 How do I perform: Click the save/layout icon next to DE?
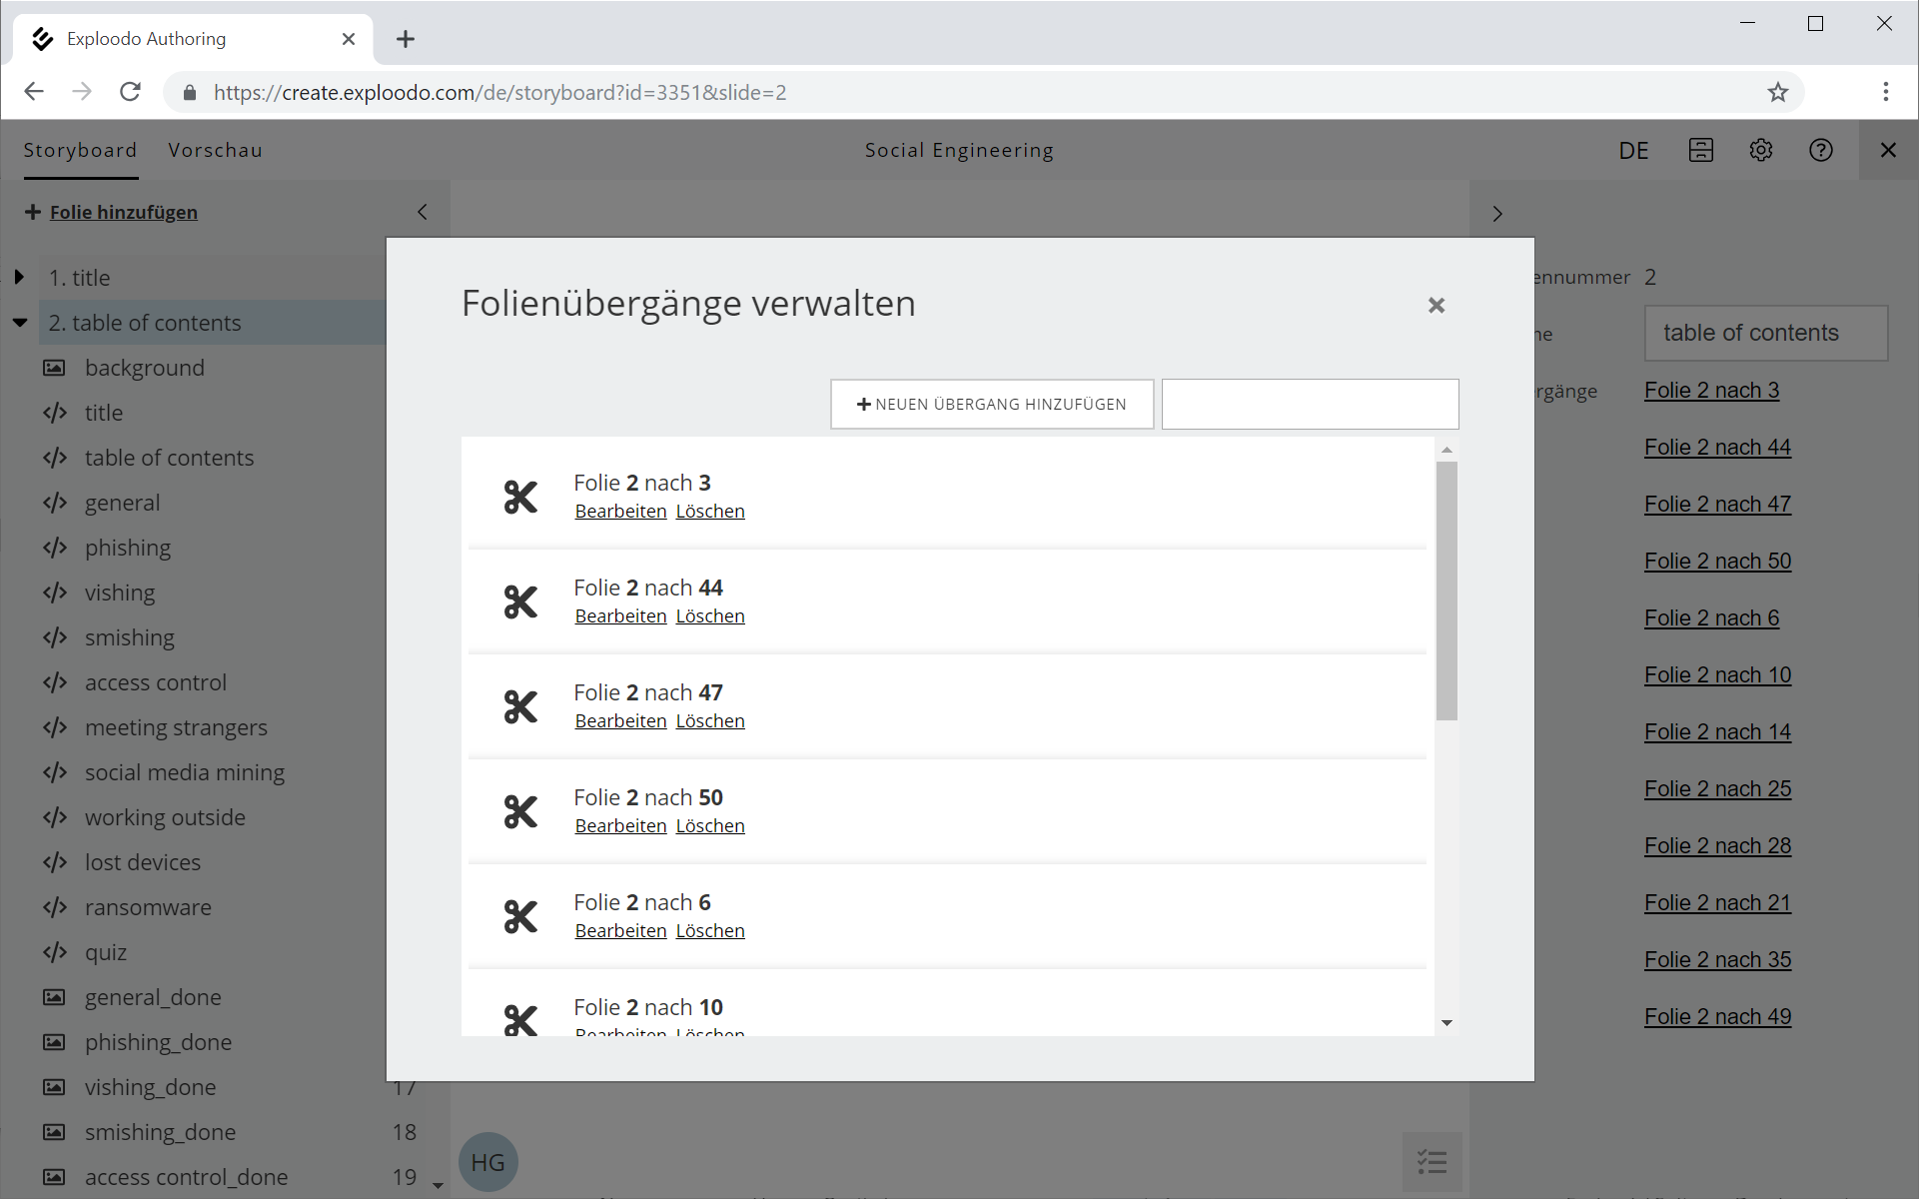click(1700, 150)
